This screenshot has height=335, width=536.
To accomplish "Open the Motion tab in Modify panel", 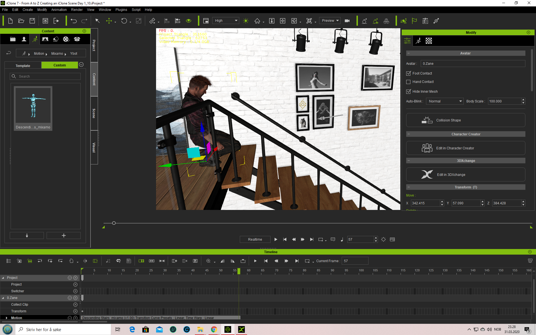I will click(418, 41).
